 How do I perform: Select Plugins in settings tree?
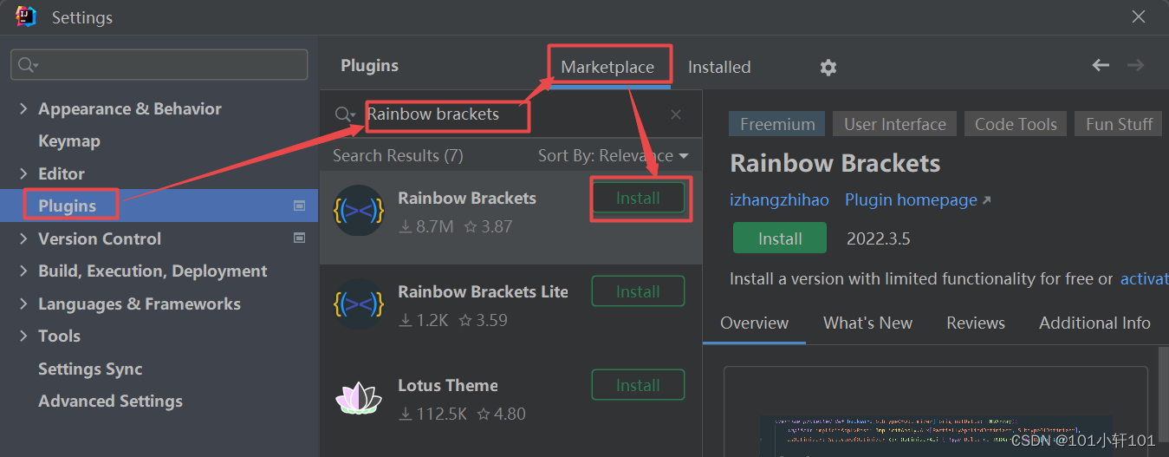(159, 206)
